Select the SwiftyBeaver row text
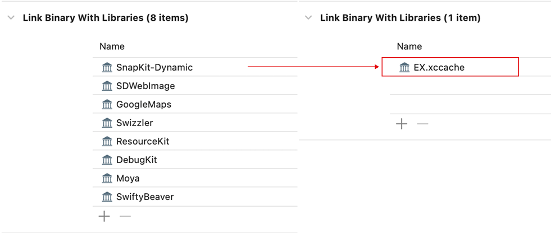The width and height of the screenshot is (551, 233). point(145,197)
